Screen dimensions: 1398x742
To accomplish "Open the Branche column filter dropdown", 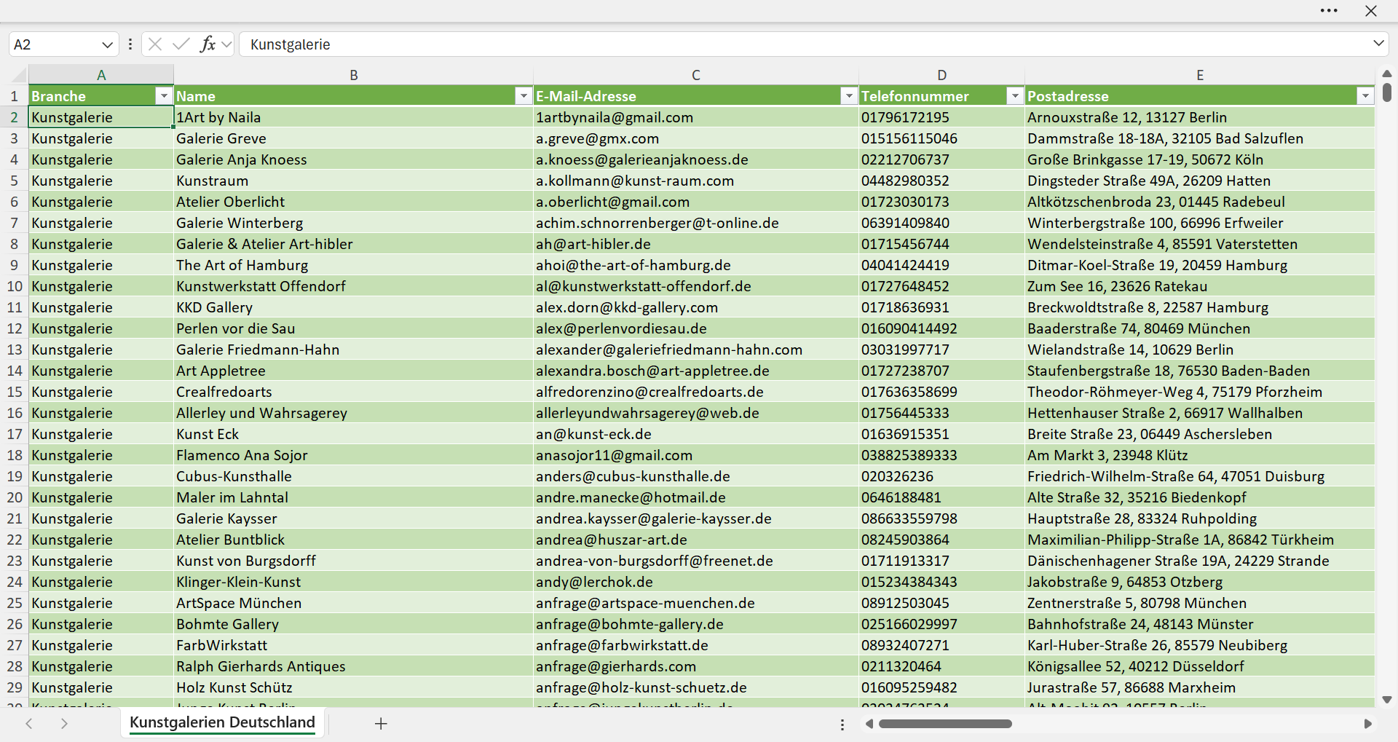I will [164, 96].
